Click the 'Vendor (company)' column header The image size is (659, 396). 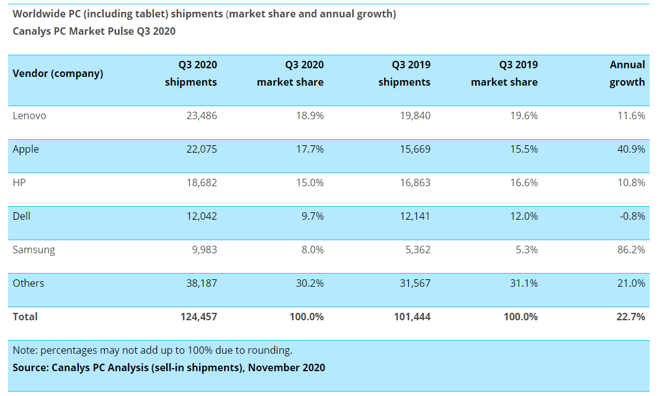click(x=58, y=74)
